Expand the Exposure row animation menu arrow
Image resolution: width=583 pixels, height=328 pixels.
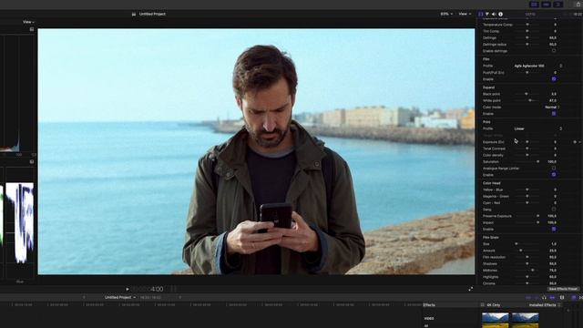(x=579, y=142)
